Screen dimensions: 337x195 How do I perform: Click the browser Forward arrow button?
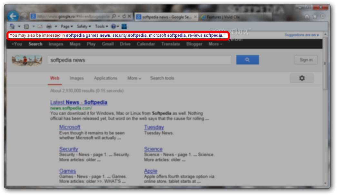[24, 16]
